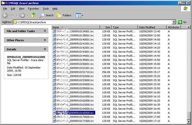192x125 pixels.
Task: Open the Favorites menu
Action: pyautogui.click(x=33, y=9)
